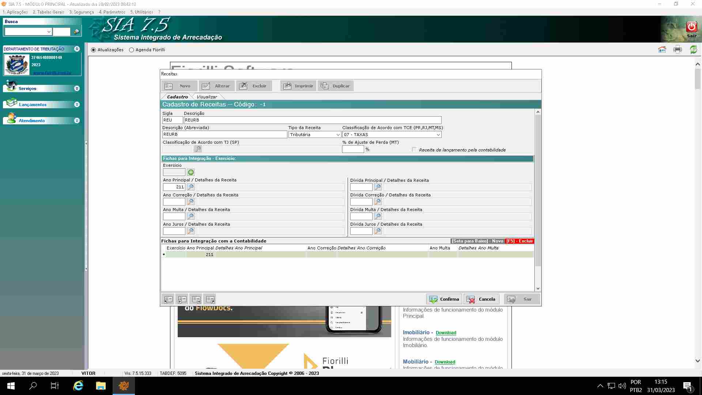Click the printer icon at top right

[x=678, y=49]
